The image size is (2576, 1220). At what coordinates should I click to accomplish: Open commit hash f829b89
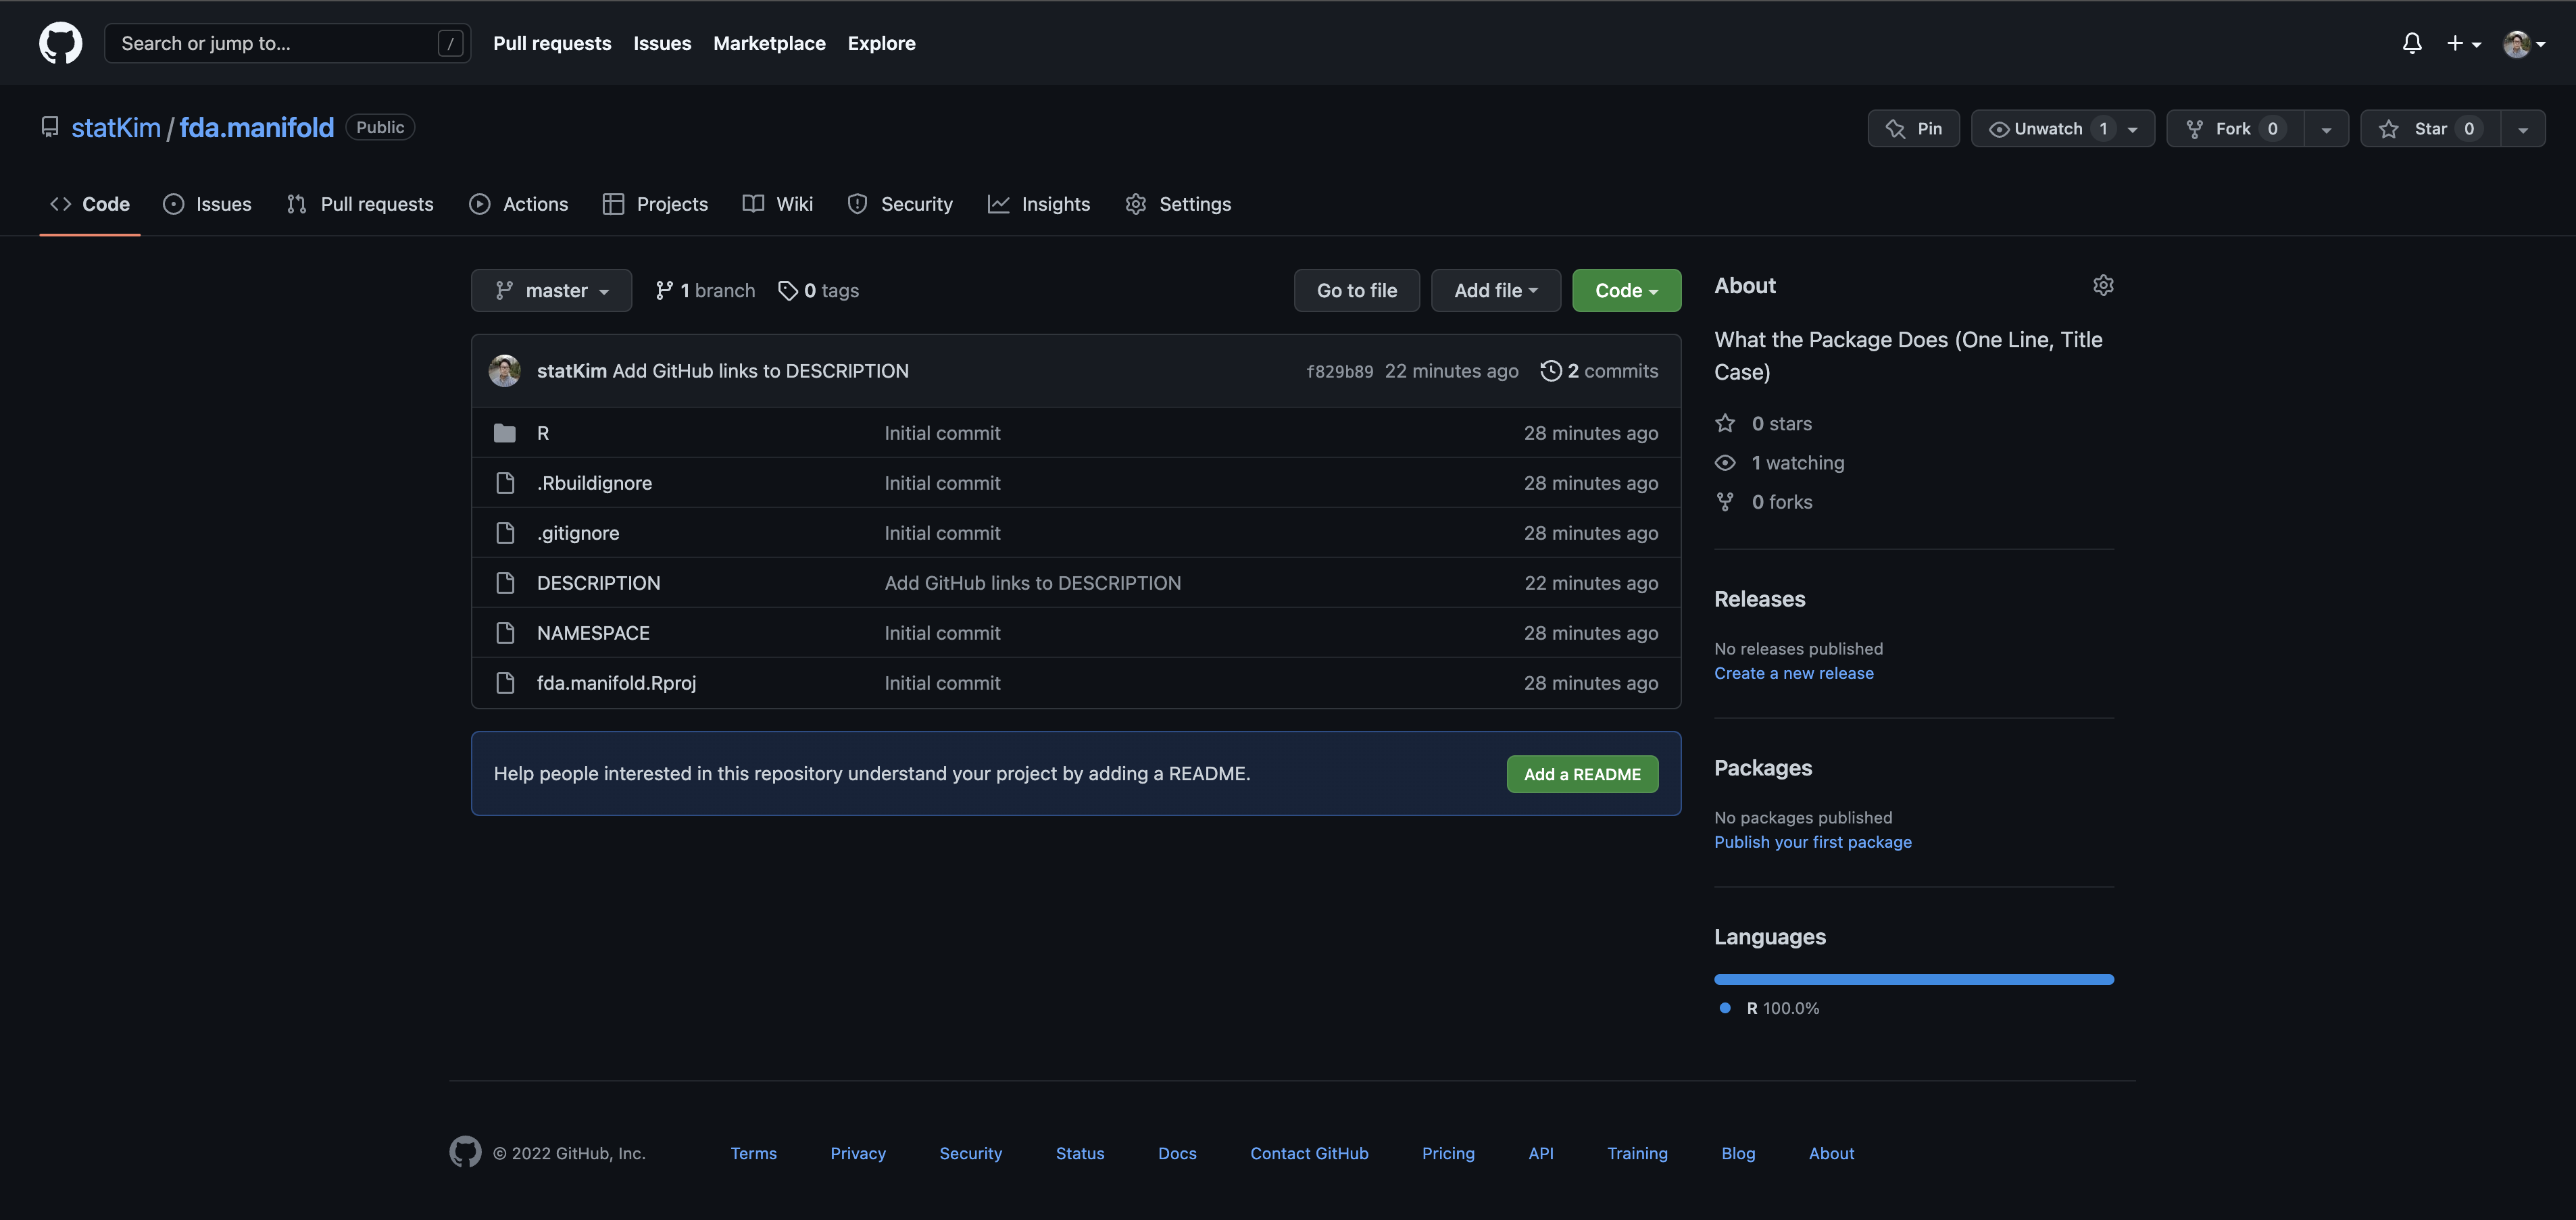tap(1339, 371)
